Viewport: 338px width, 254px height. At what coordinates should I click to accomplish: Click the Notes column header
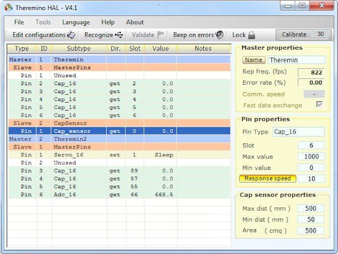click(x=203, y=49)
